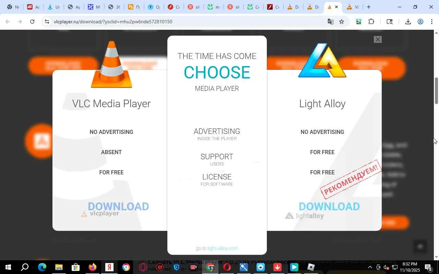This screenshot has height=274, width=439.
Task: Switch to the first 'Ne' tab
Action: (x=13, y=7)
